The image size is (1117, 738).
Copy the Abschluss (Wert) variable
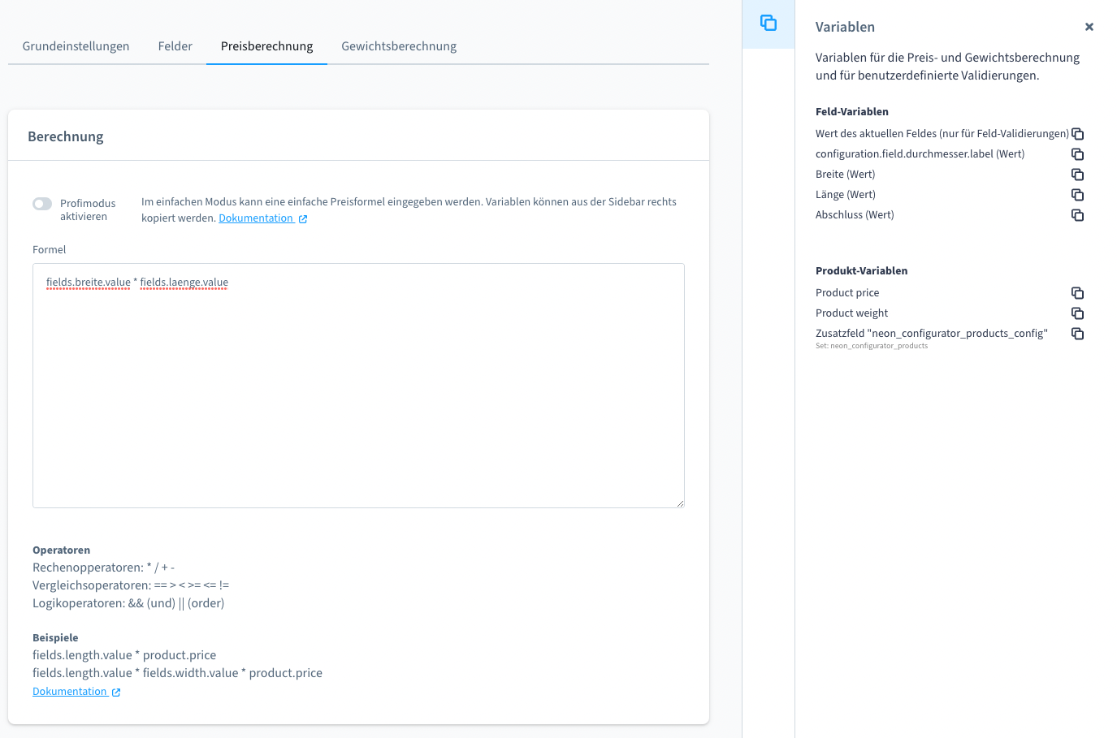pyautogui.click(x=1077, y=215)
